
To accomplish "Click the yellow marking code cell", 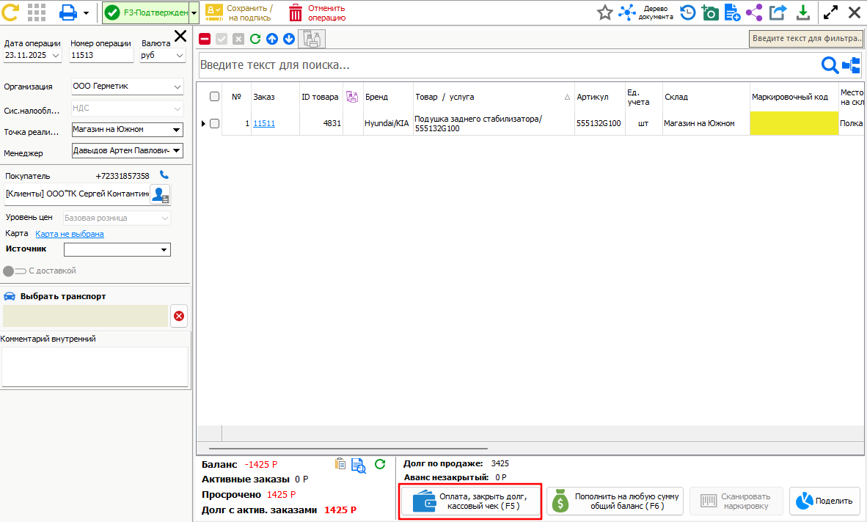I will (794, 123).
